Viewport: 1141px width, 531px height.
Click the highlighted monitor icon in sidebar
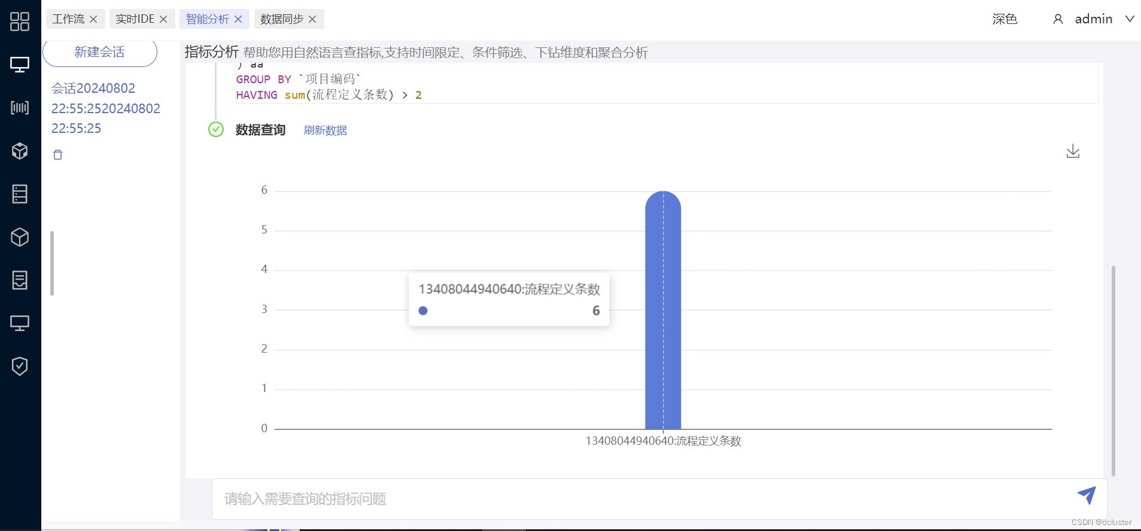tap(20, 65)
